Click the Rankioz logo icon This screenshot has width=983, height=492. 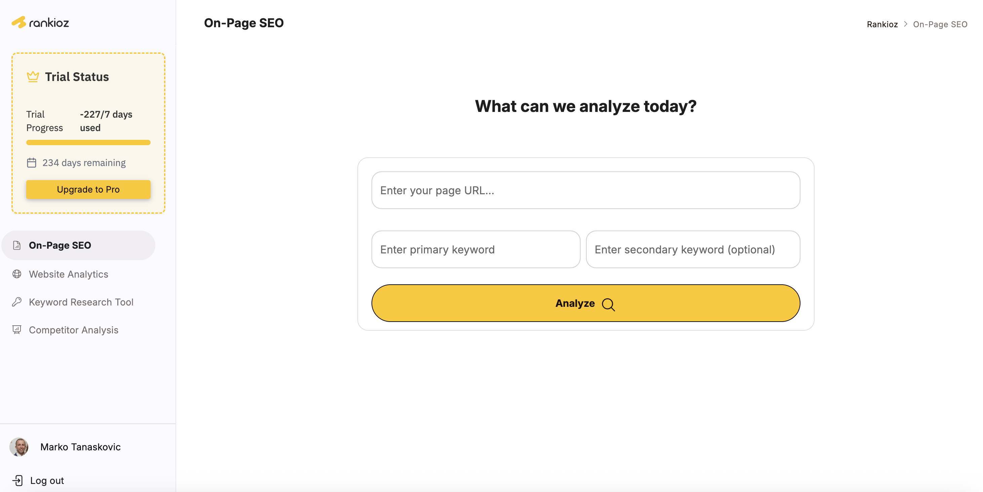19,23
